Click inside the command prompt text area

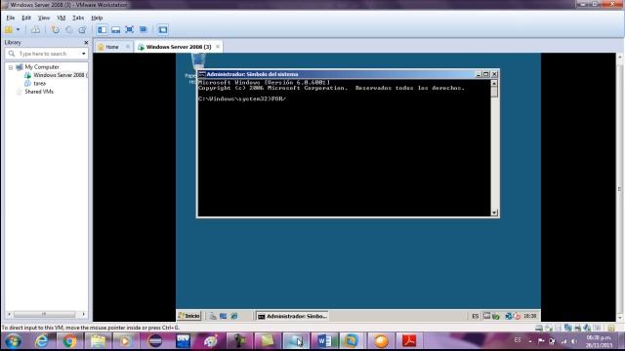[344, 147]
